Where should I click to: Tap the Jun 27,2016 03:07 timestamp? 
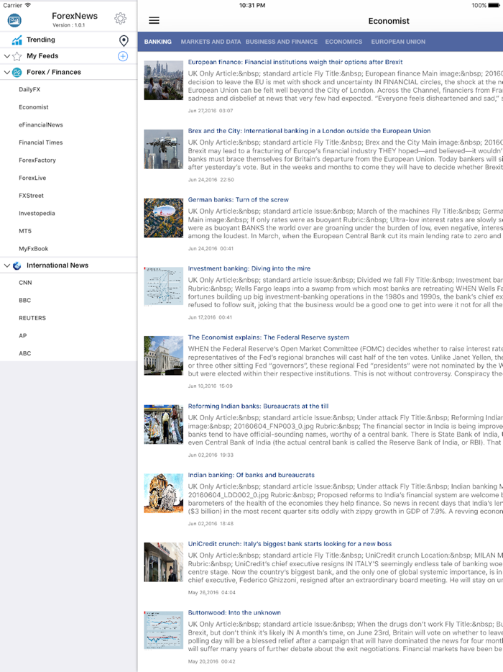pyautogui.click(x=211, y=111)
